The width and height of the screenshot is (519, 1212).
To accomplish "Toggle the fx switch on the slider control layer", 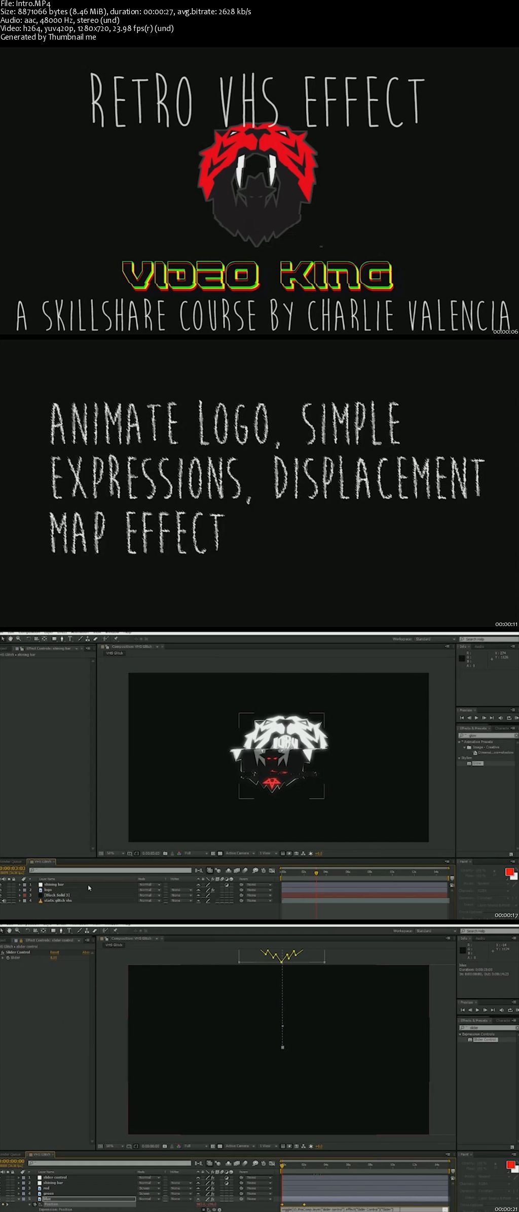I will tap(213, 1177).
